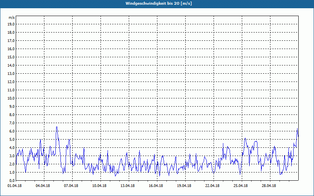Click the date label '04.04.18'
314x196 pixels.
click(x=43, y=186)
